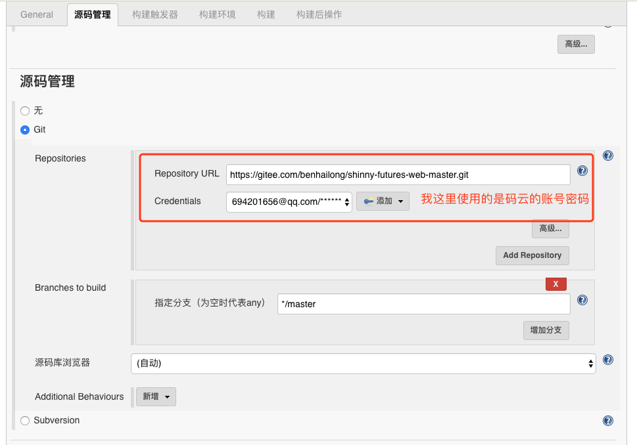Image resolution: width=637 pixels, height=445 pixels.
Task: Switch to 源码管理 tab
Action: click(x=93, y=14)
